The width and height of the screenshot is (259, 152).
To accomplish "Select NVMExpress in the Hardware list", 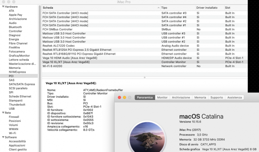I will pyautogui.click(x=17, y=72).
